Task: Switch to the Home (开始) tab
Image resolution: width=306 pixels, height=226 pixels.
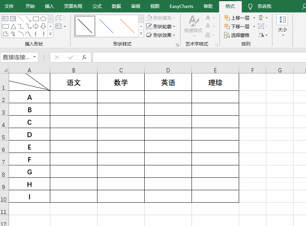Action: click(x=30, y=6)
